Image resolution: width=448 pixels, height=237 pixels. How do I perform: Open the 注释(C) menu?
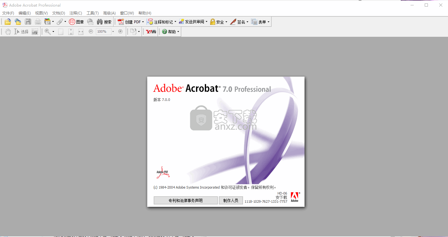[76, 13]
